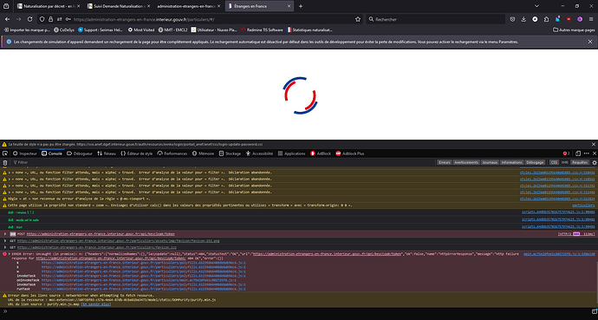
Task: Open Réseau devtools tab
Action: click(107, 153)
